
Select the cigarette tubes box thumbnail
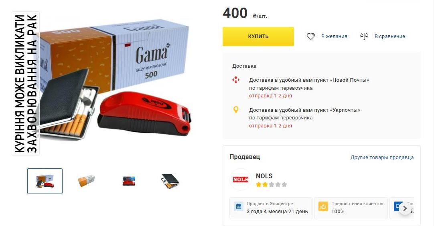pyautogui.click(x=87, y=181)
